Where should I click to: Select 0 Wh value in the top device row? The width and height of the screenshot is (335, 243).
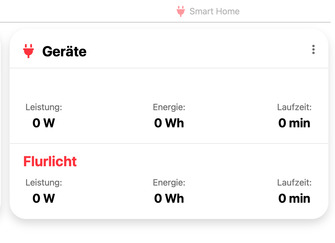coord(169,123)
